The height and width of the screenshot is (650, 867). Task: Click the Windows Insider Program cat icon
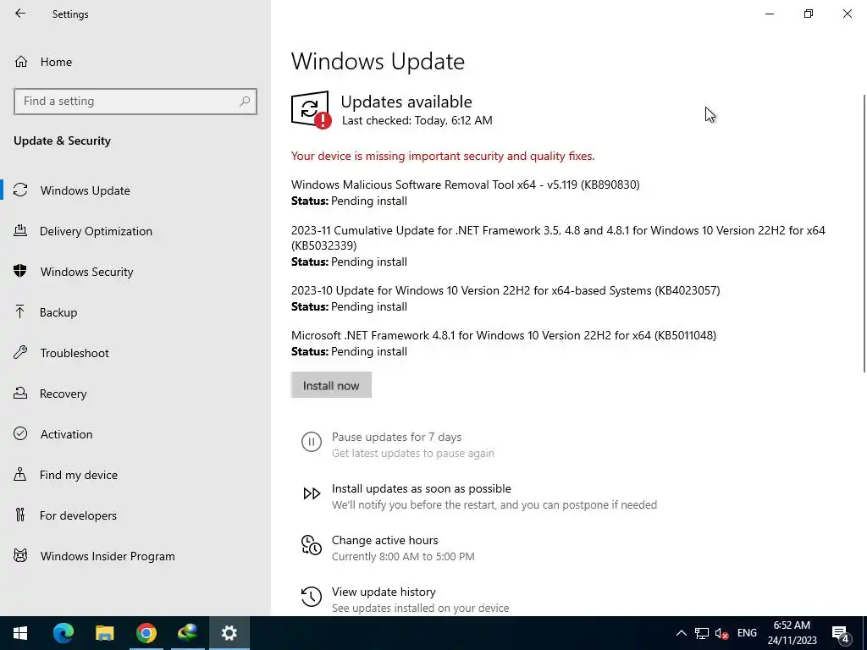pyautogui.click(x=20, y=555)
